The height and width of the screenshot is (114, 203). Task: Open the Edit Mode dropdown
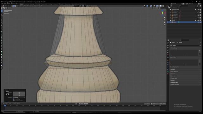pos(7,6)
